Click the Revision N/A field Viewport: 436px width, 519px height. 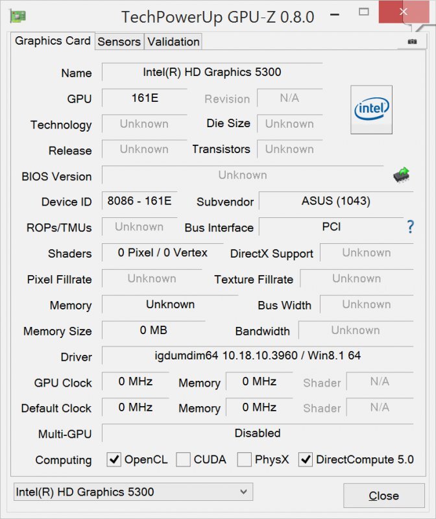click(289, 98)
